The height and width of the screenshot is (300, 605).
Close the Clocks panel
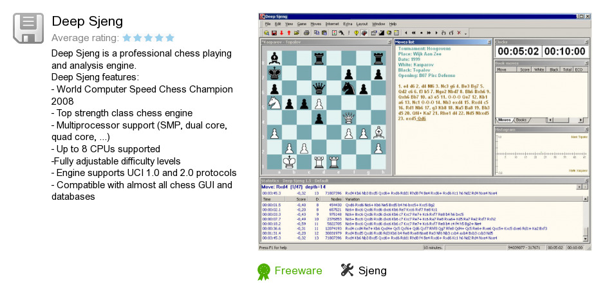point(587,42)
